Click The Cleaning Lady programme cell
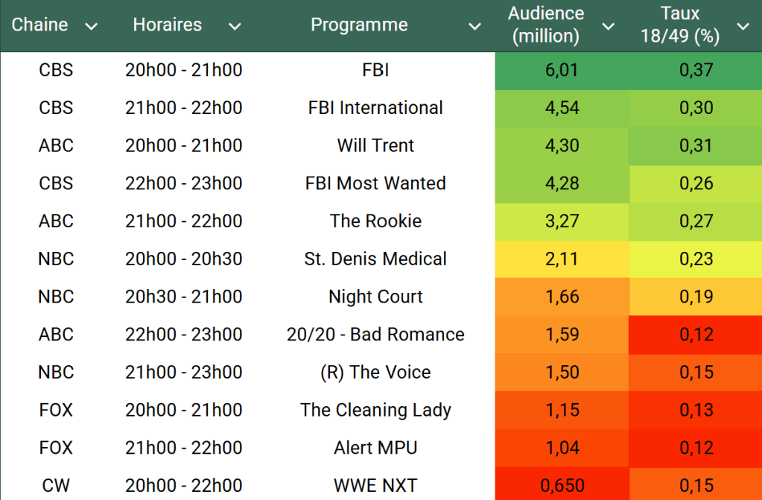Viewport: 762px width, 500px height. pyautogui.click(x=375, y=411)
